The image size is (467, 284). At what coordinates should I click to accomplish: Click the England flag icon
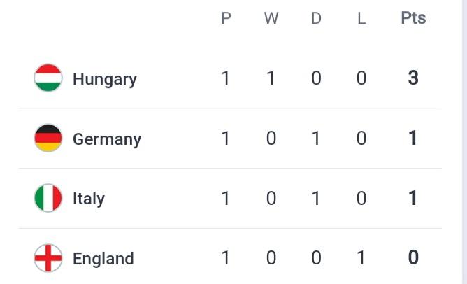click(48, 258)
